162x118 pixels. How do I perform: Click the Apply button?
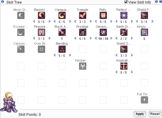(140, 114)
